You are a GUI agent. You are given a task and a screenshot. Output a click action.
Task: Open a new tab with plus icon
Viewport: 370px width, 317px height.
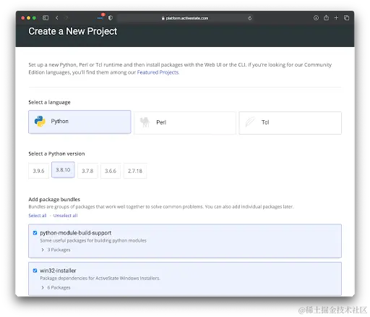pyautogui.click(x=336, y=18)
